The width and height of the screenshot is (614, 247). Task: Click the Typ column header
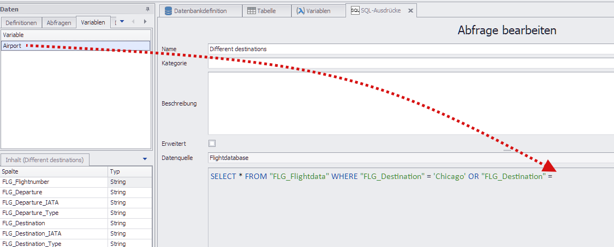pos(130,171)
